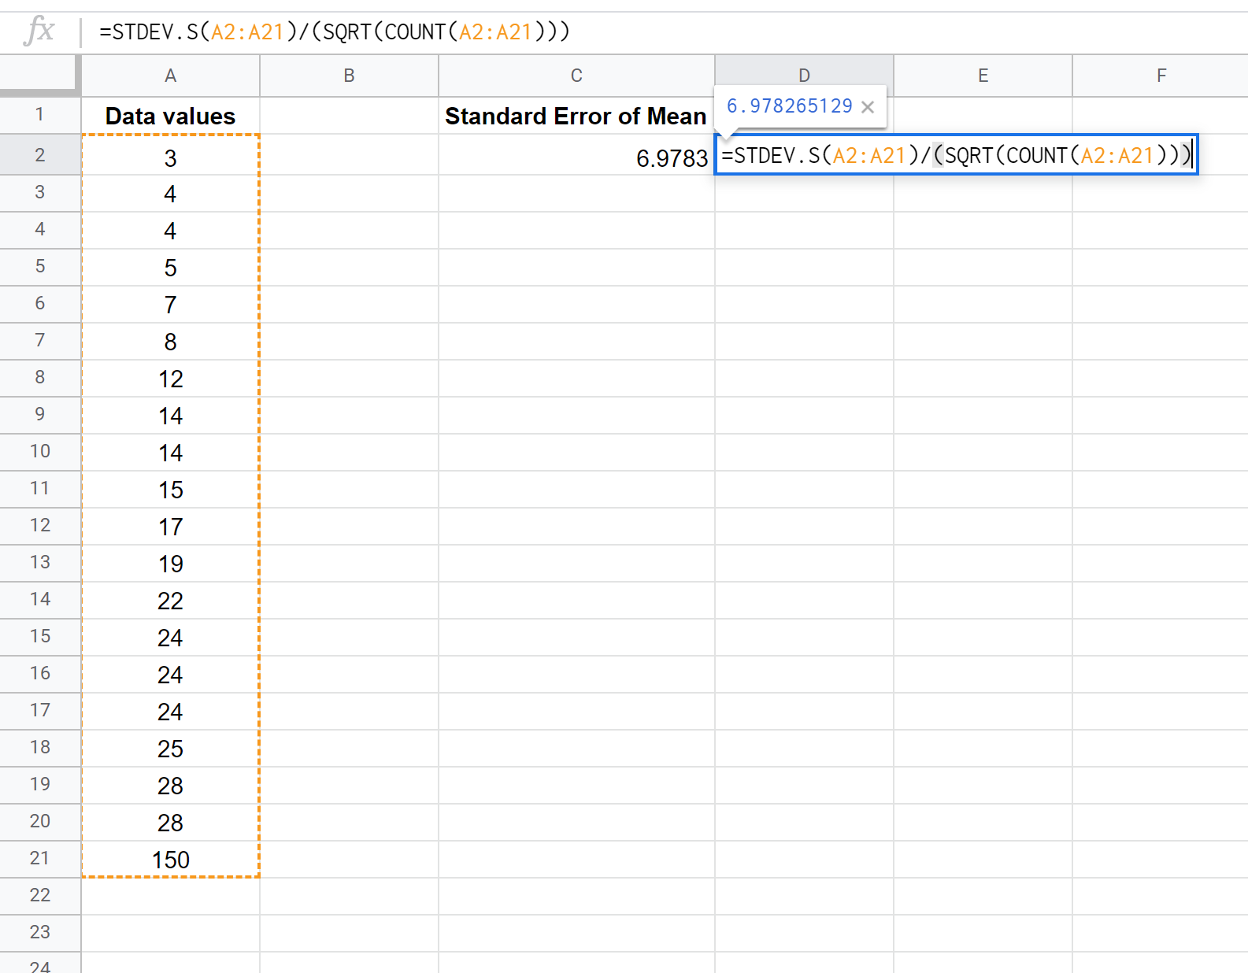Screen dimensions: 1248x973
Task: Close the 6.978265129 formula preview tooltip
Action: (868, 107)
